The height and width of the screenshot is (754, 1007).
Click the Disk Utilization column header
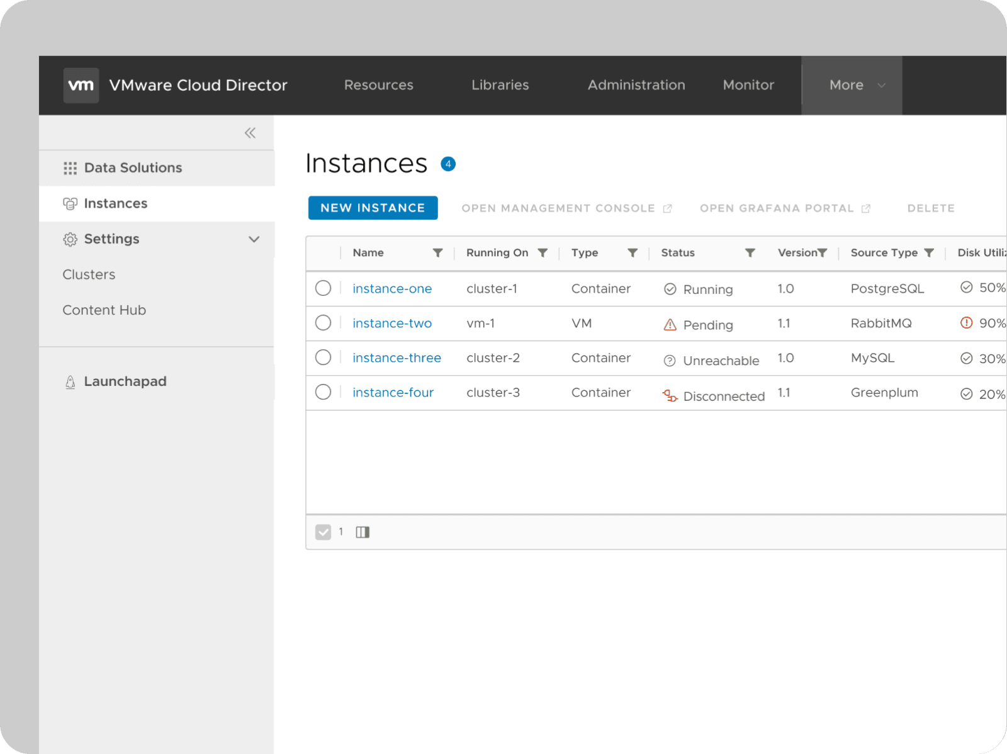tap(982, 253)
